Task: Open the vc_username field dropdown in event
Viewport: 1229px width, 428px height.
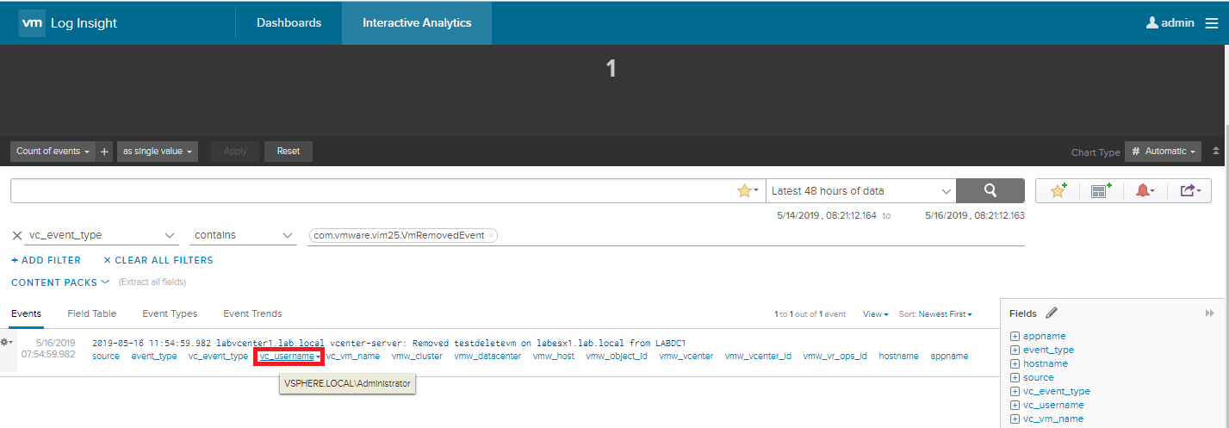Action: click(290, 357)
